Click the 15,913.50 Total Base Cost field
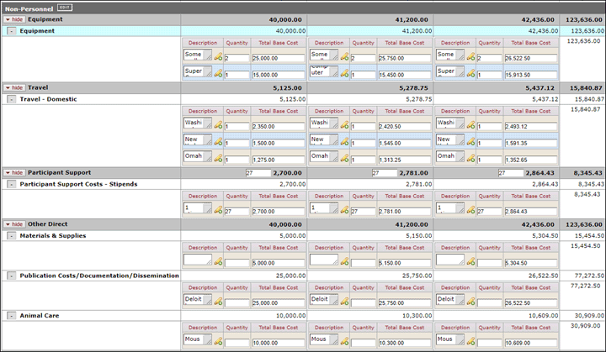 click(531, 75)
